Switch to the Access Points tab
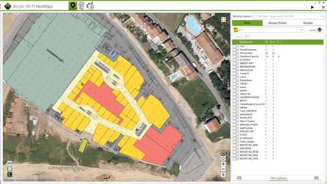The width and height of the screenshot is (327, 184). point(277,23)
